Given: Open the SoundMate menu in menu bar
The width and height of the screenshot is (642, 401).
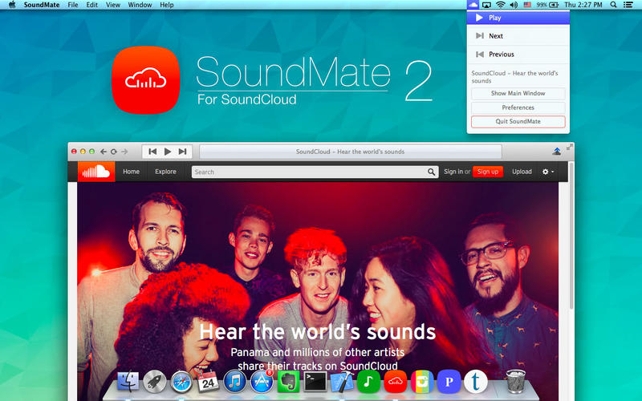Looking at the screenshot, I should tap(42, 5).
